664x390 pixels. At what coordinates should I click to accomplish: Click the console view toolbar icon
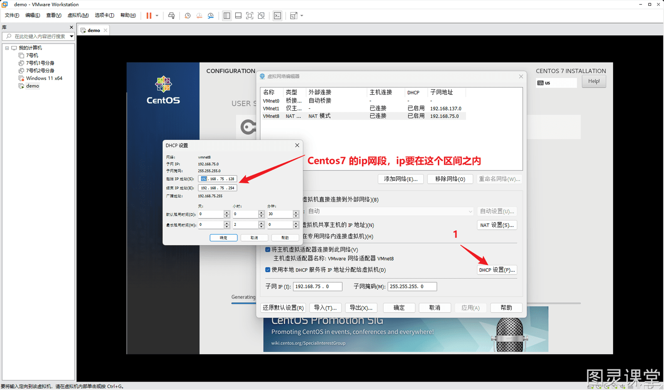277,16
